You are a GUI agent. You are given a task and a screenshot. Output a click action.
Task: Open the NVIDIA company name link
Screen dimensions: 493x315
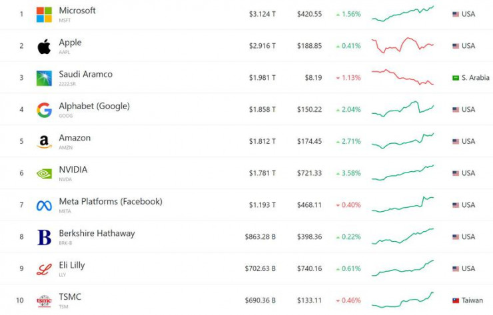click(73, 170)
